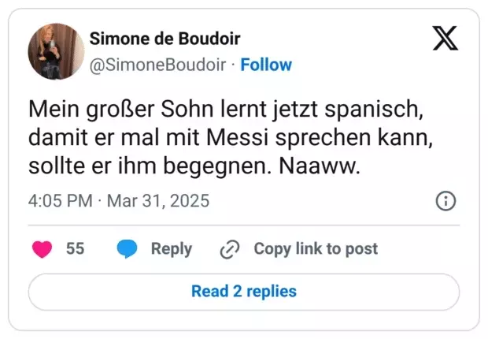Click the tweet text about Messi
Image resolution: width=488 pixels, height=339 pixels.
[x=231, y=137]
